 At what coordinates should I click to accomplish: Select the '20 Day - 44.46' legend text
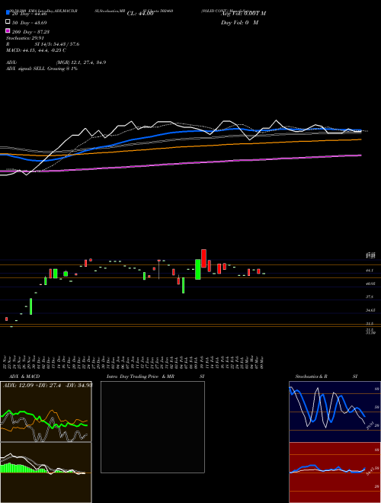(30, 14)
